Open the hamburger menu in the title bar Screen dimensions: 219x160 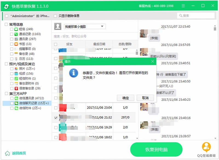point(183,6)
